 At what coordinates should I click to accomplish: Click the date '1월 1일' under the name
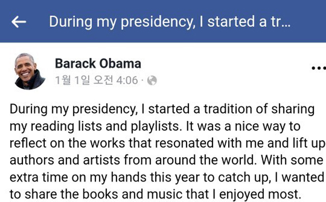(x=73, y=80)
